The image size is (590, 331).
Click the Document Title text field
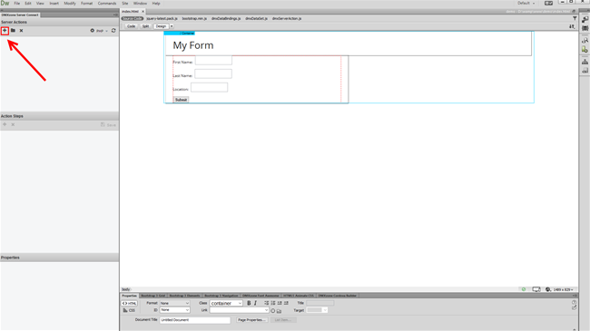tap(195, 320)
